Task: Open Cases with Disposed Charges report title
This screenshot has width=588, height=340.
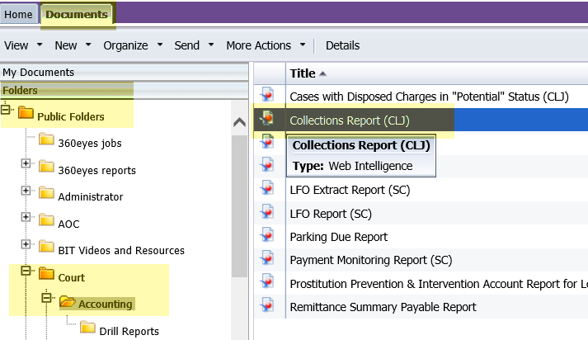Action: pyautogui.click(x=429, y=97)
